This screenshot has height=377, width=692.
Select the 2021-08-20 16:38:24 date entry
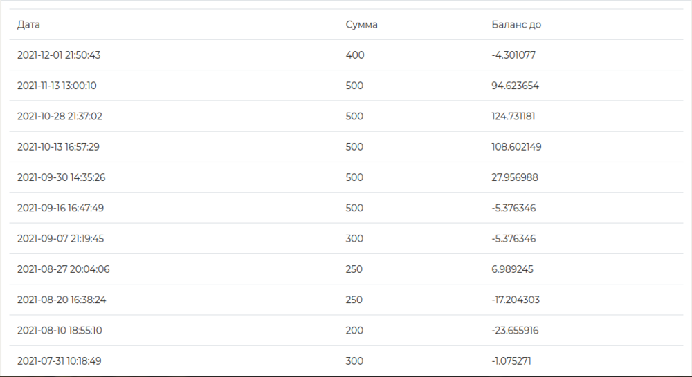click(62, 300)
